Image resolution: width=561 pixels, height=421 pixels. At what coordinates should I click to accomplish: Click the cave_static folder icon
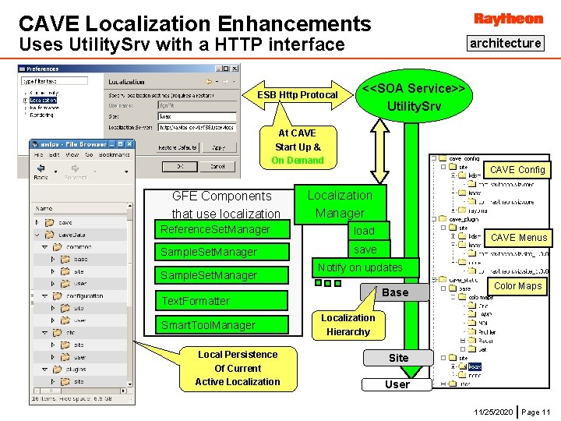tap(443, 279)
